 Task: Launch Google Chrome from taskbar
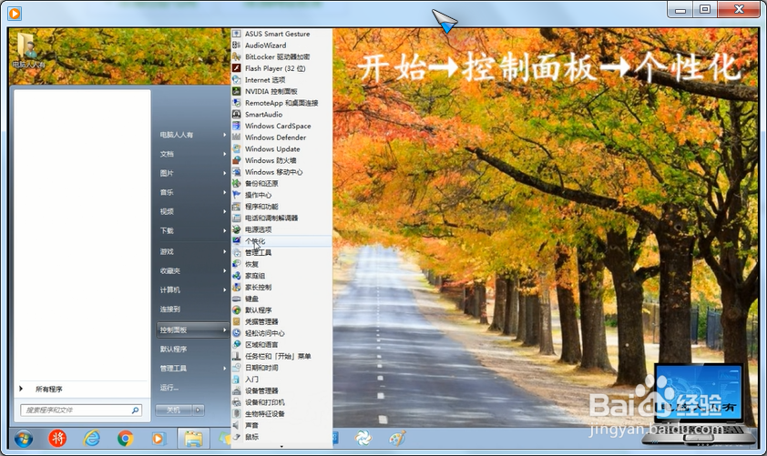pos(125,439)
